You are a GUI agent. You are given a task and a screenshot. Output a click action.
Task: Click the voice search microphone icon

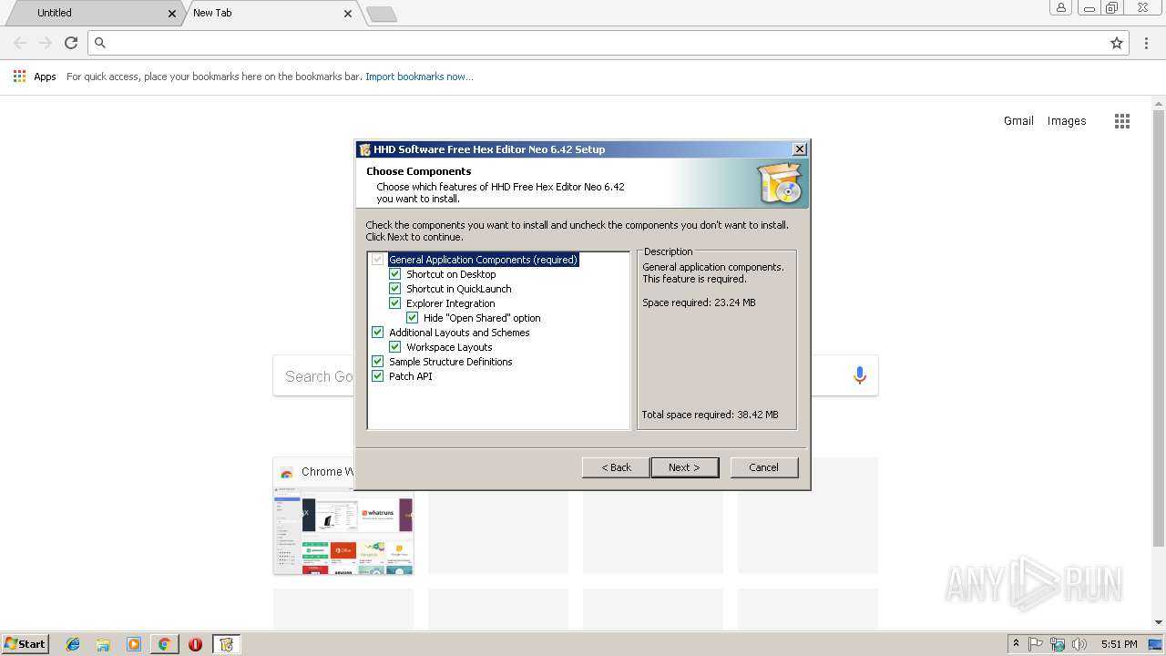859,375
